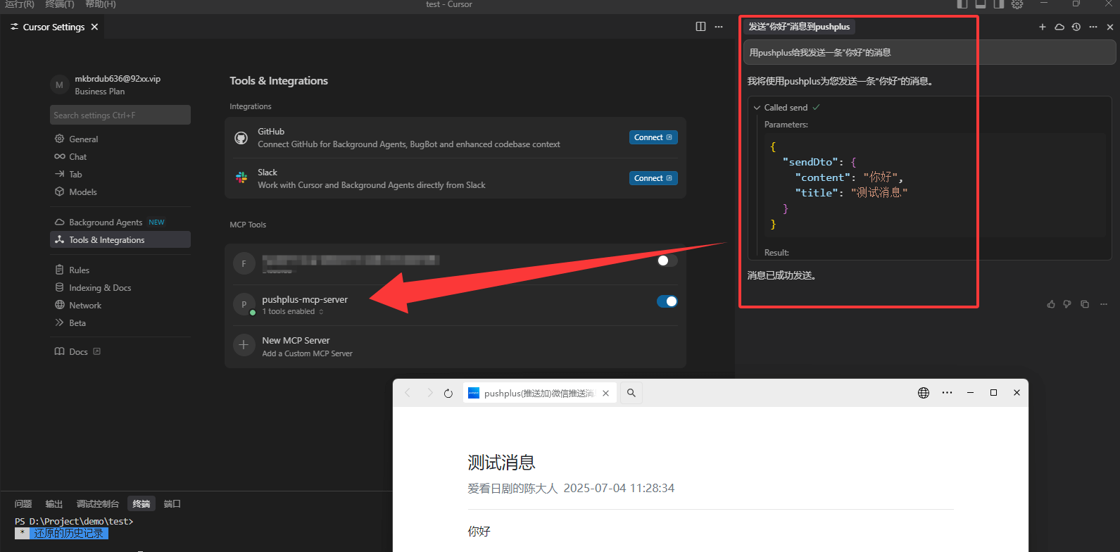Screen dimensions: 1120x552
Task: Start a new chat with plus icon
Action: point(1043,27)
